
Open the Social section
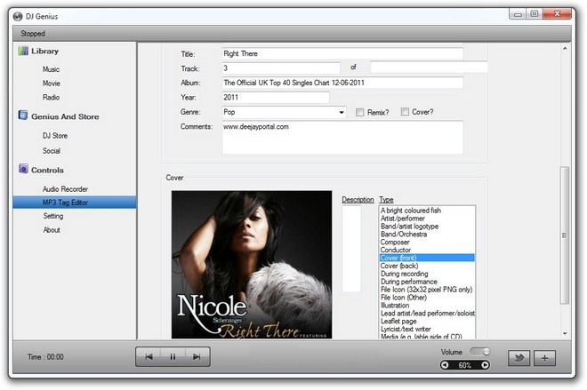coord(52,151)
